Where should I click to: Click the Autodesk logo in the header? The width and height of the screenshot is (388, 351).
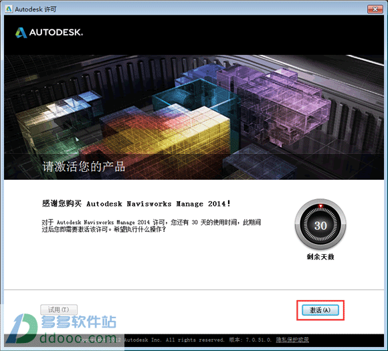pyautogui.click(x=49, y=32)
